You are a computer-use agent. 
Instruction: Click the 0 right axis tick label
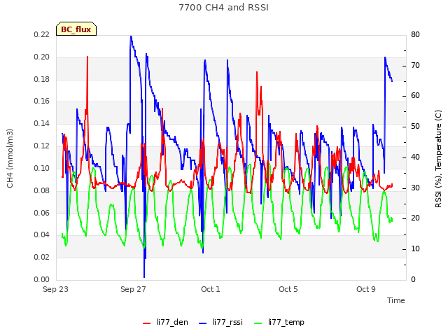point(414,279)
